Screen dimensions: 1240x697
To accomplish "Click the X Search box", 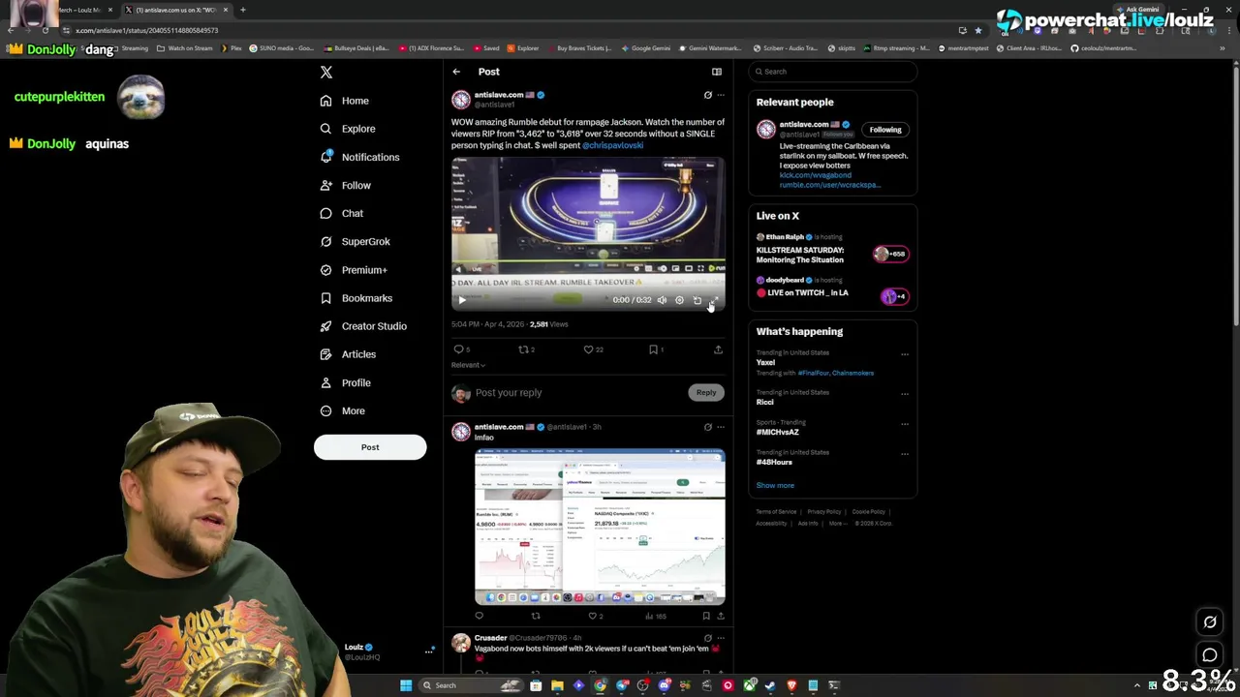I will pos(832,72).
